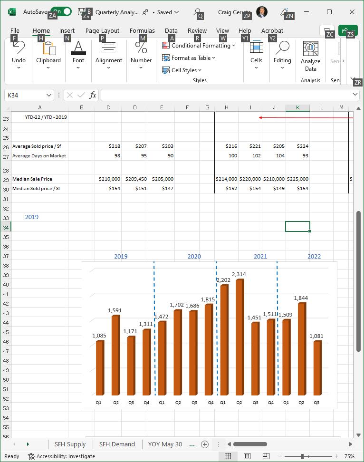This screenshot has height=462, width=364.
Task: Add a new sheet with plus icon
Action: pos(205,444)
